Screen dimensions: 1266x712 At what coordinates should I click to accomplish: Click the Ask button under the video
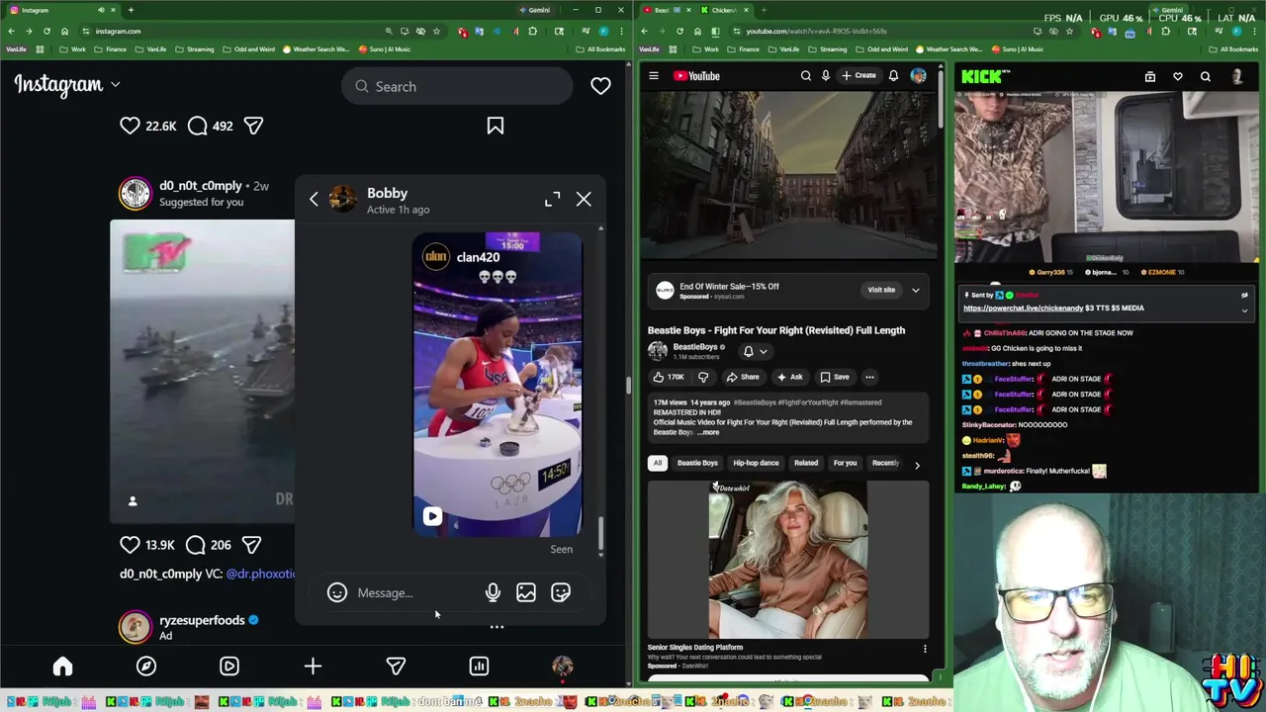(x=789, y=377)
